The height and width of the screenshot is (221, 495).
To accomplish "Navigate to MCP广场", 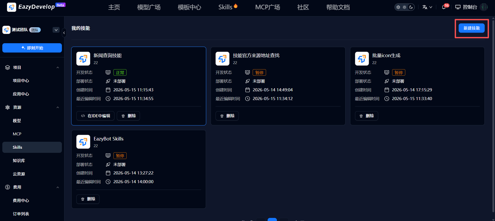I will [x=268, y=7].
